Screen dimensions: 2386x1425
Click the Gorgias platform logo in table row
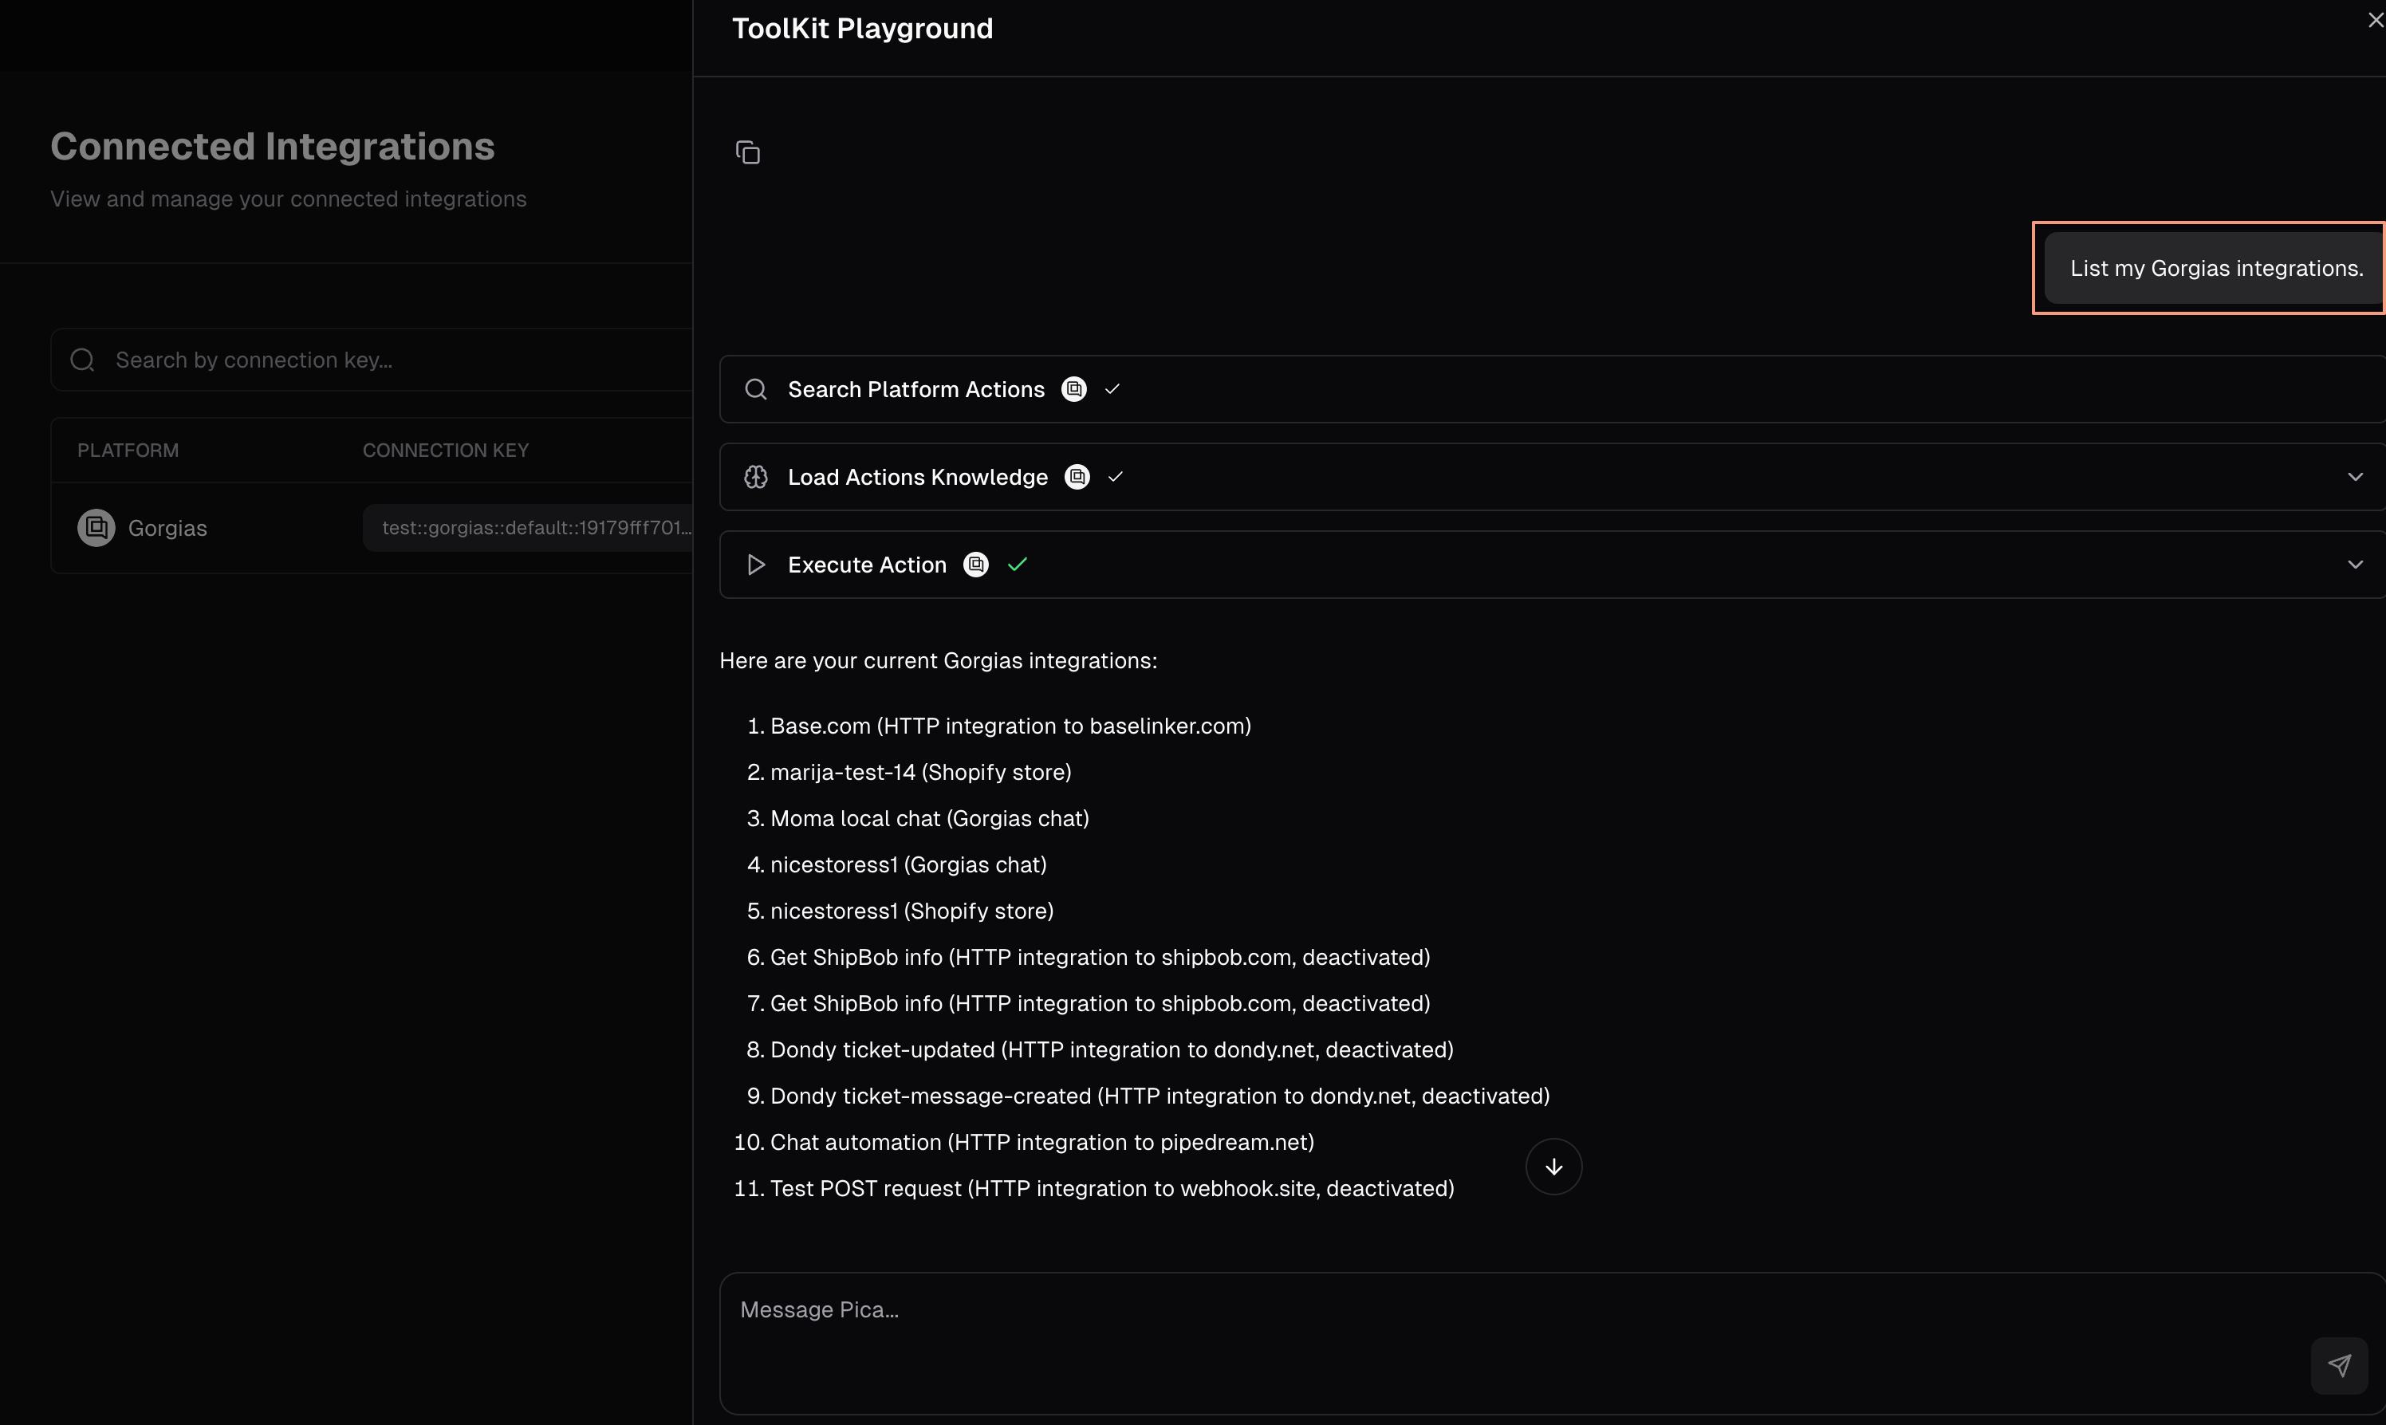point(96,528)
